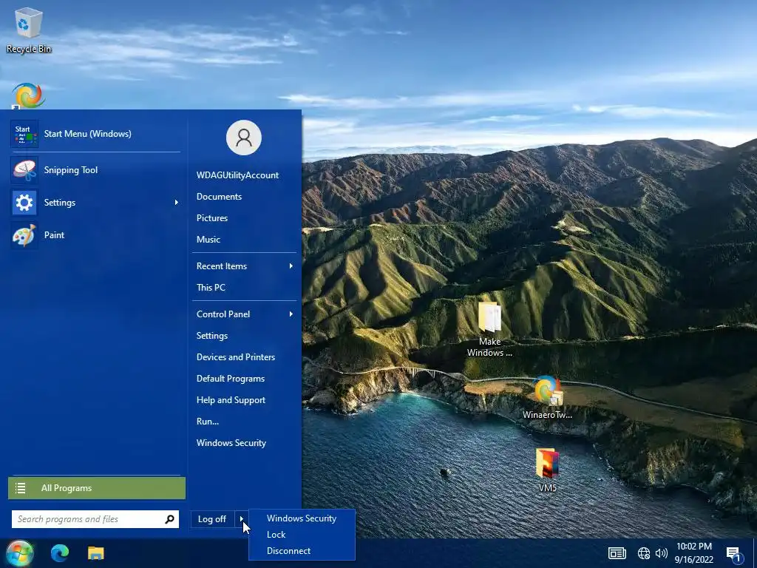Click the Settings gear icon in pinned list
Image resolution: width=757 pixels, height=568 pixels.
[24, 203]
